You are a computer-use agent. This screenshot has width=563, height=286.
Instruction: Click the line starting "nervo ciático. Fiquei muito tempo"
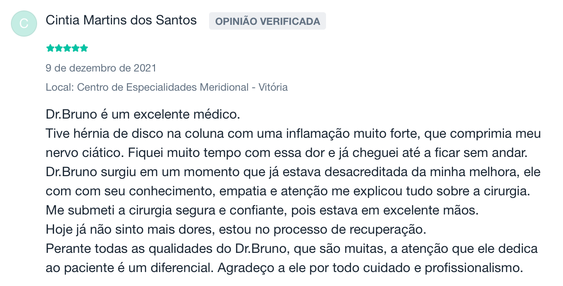coord(287,153)
